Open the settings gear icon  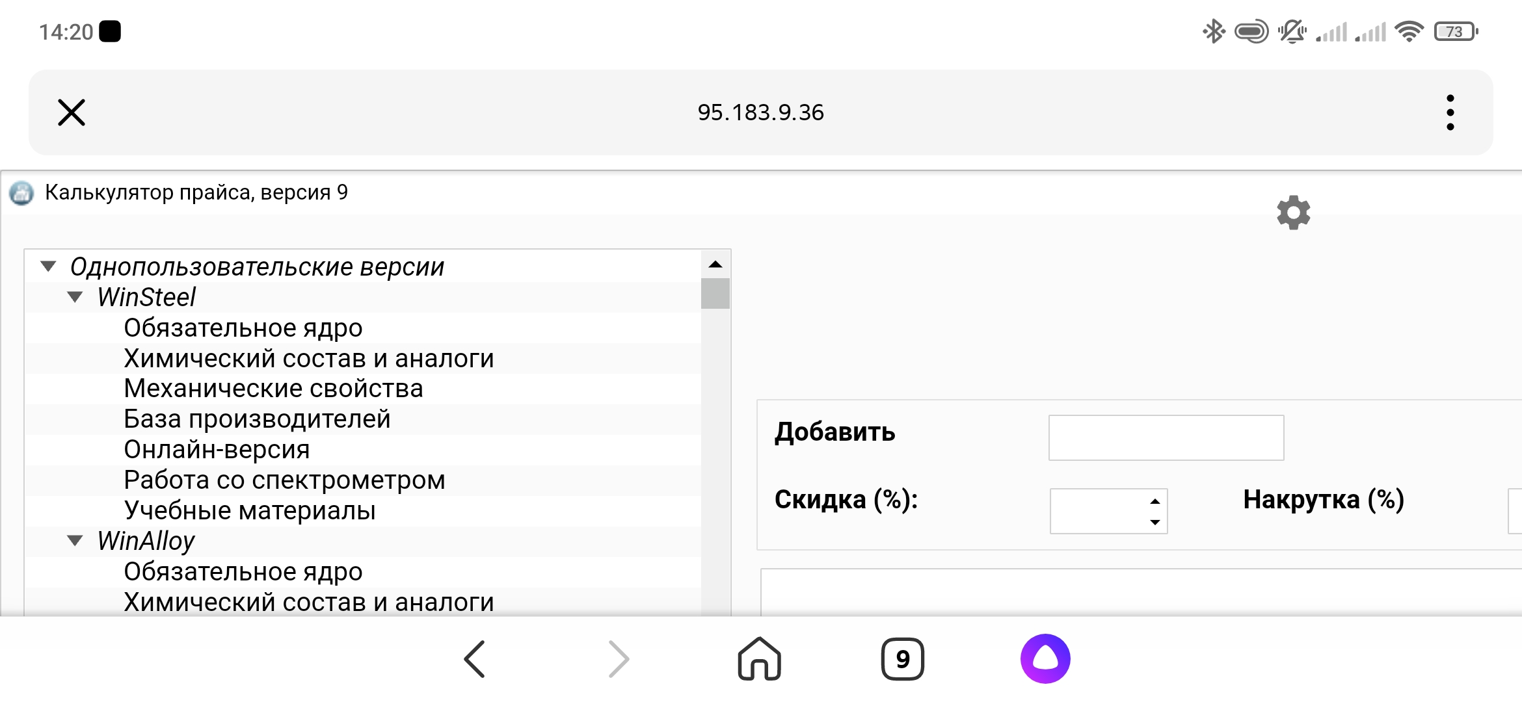(x=1293, y=213)
